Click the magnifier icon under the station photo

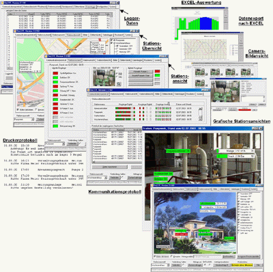coord(119,84)
